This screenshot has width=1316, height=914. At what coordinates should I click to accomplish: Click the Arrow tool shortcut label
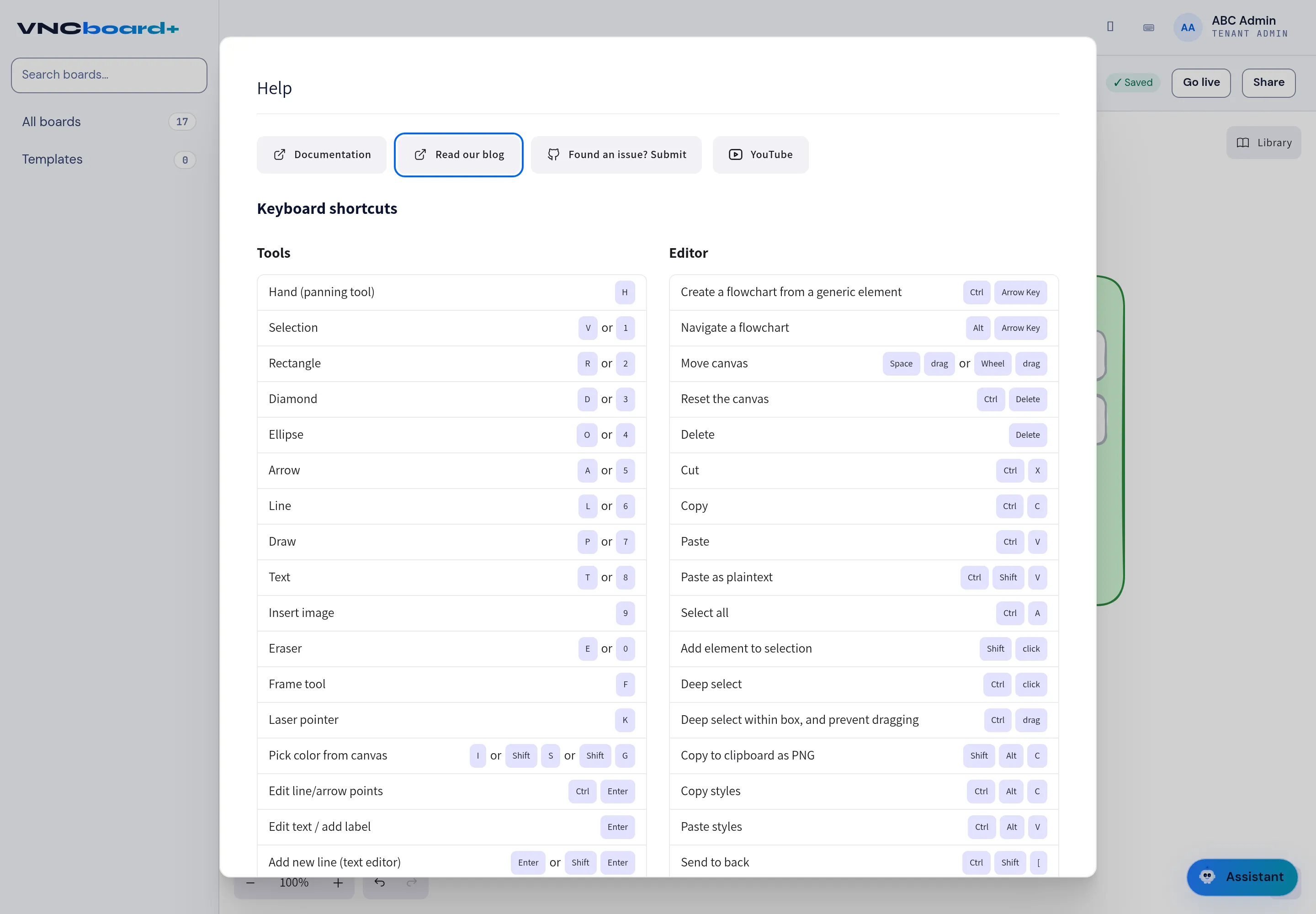[284, 470]
